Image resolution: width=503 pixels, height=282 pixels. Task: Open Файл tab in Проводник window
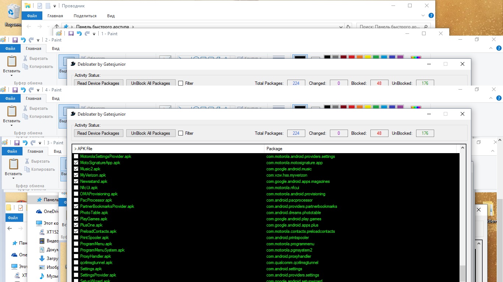(32, 16)
